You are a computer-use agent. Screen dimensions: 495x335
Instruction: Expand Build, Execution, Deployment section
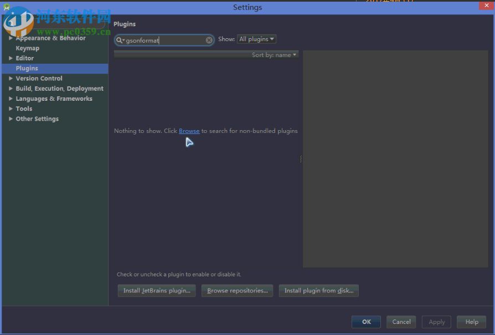pos(11,88)
